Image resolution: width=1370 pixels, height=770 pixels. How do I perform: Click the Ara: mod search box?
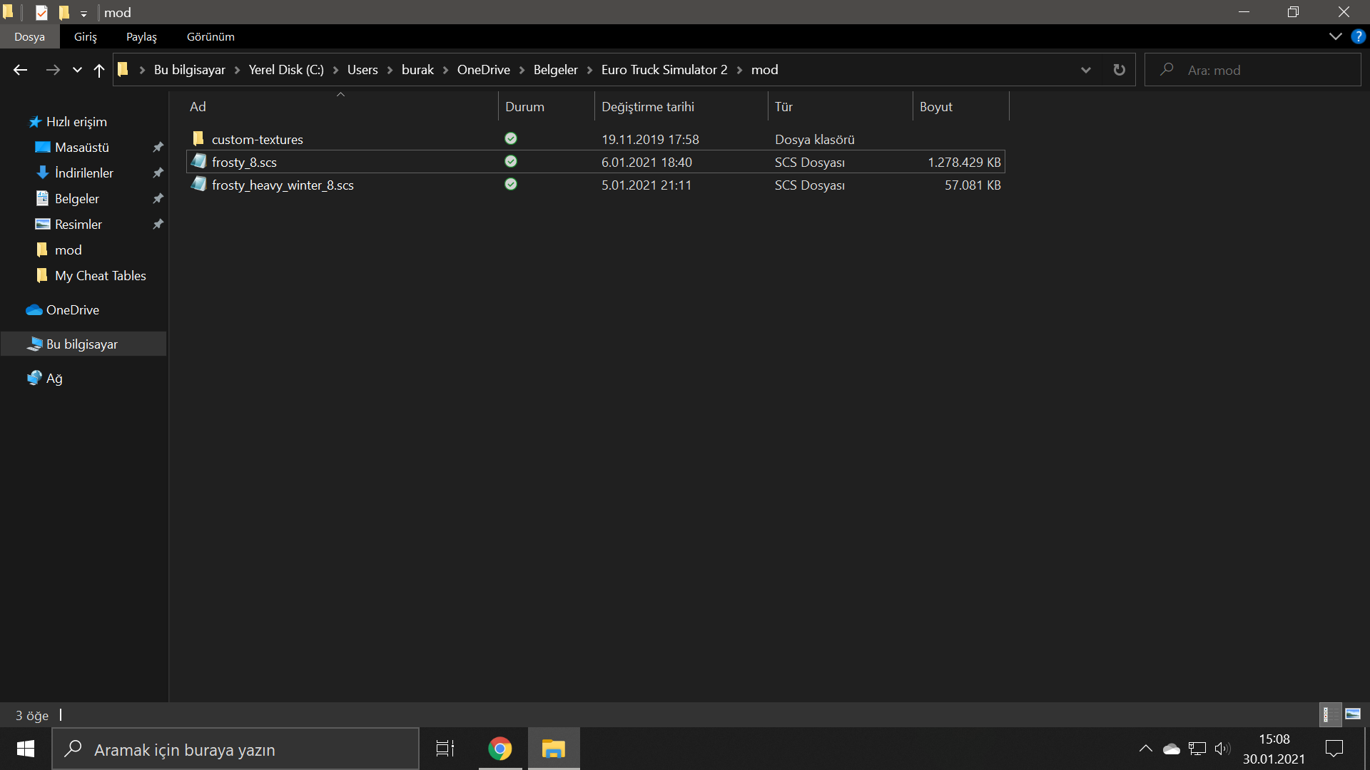[1252, 70]
